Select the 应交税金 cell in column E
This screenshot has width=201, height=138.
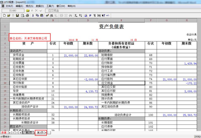[122, 83]
